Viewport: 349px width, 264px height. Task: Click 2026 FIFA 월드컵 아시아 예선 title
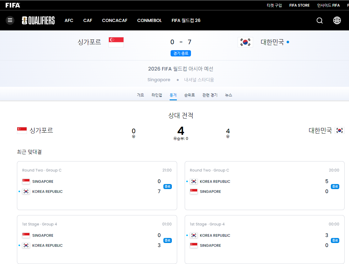(x=181, y=69)
